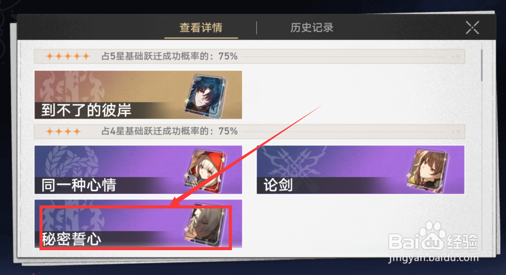Open the 到不了的彼岸 five-star light cone card
Screen dimensions: 506x275
point(138,95)
